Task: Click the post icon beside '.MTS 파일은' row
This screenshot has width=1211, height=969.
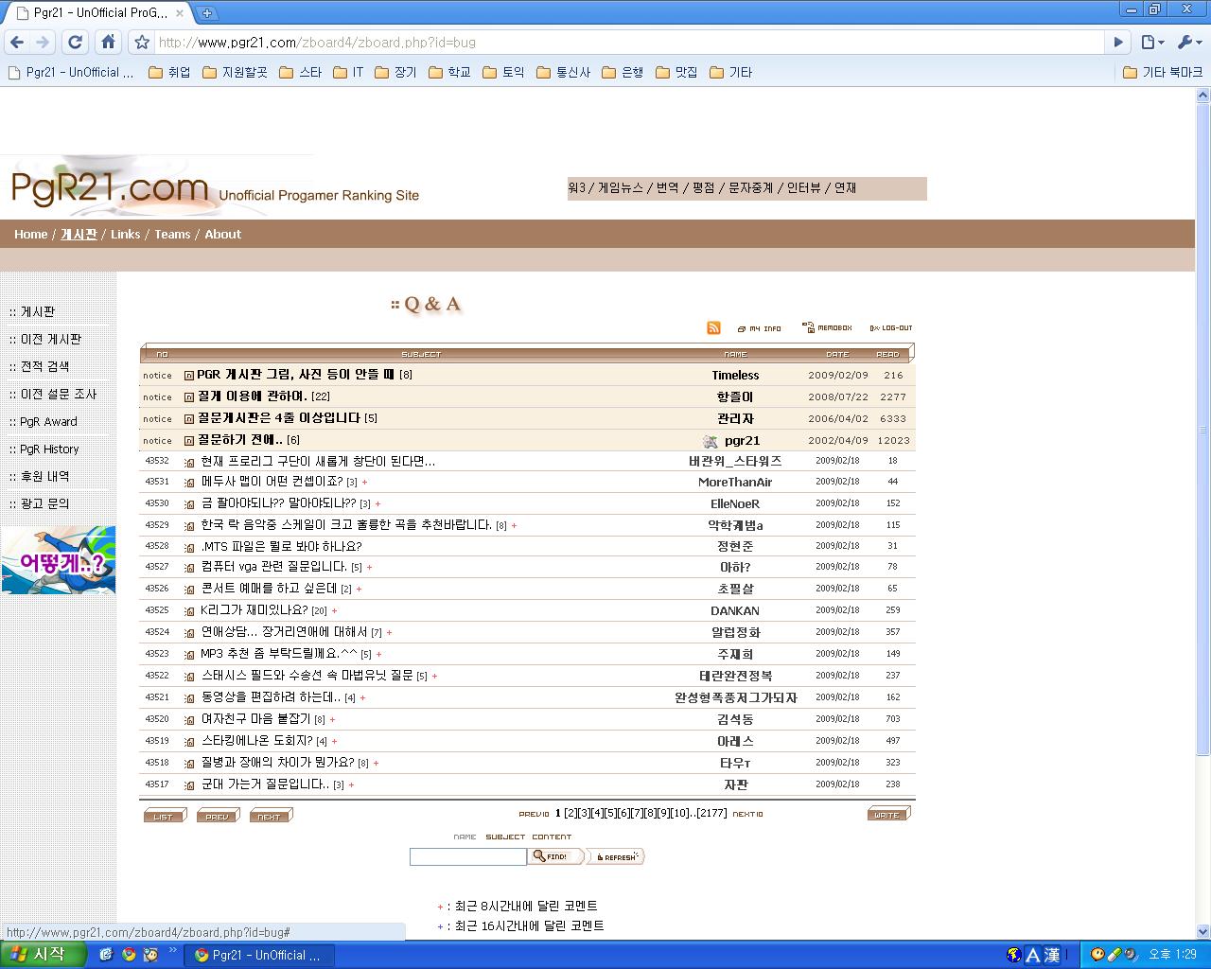Action: [189, 547]
